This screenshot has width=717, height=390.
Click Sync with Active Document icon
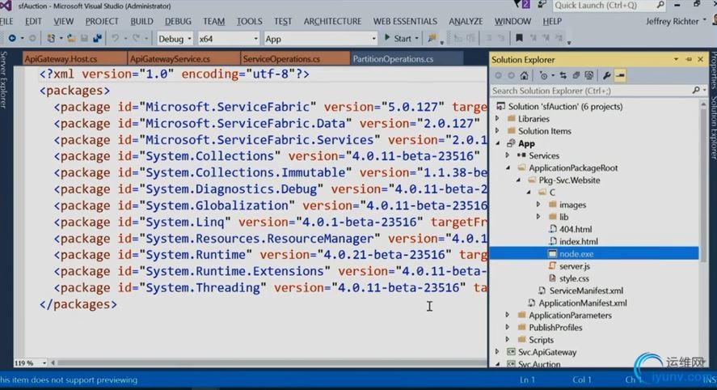[x=563, y=75]
